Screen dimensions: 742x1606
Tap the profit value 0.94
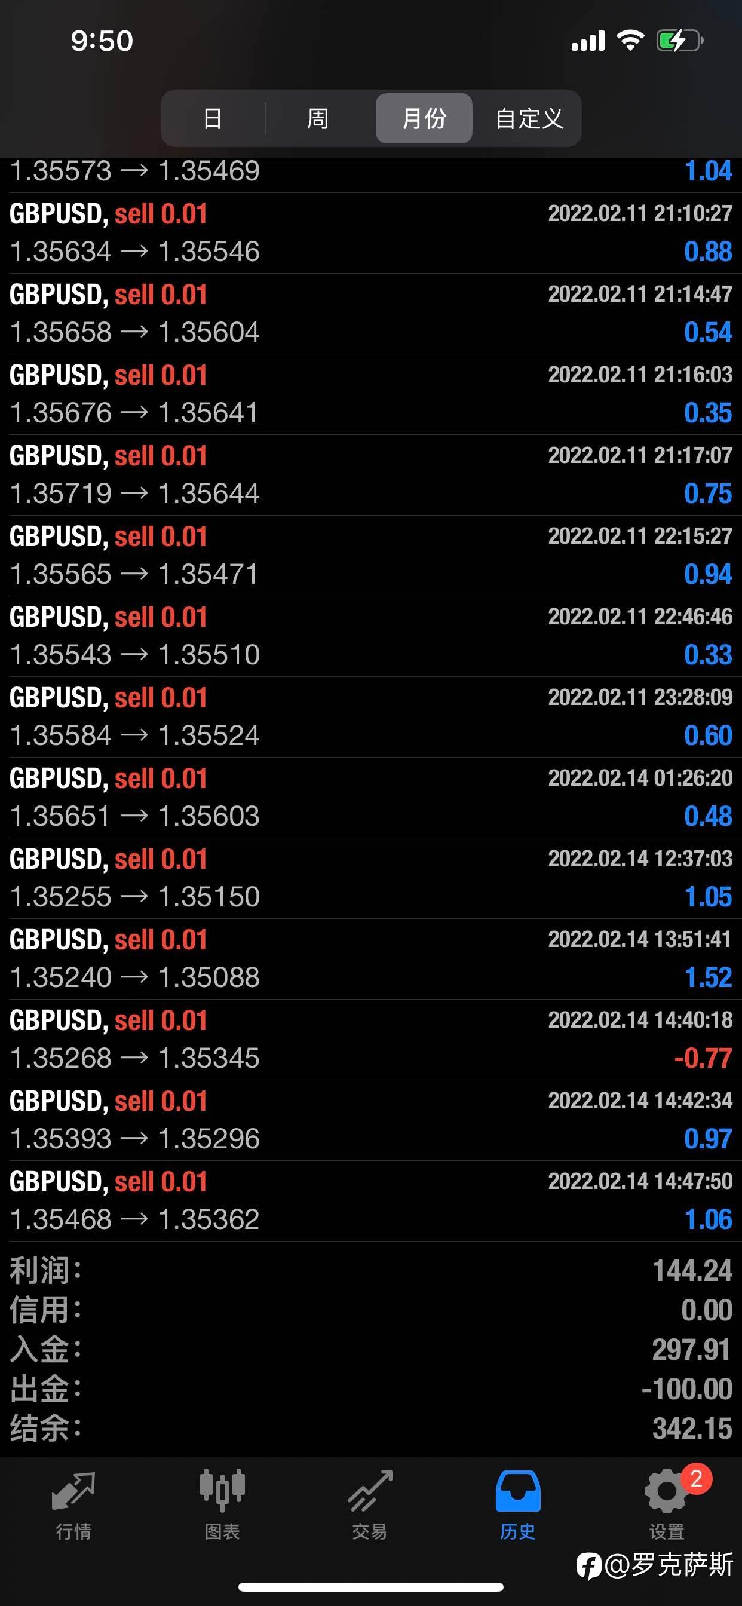(708, 574)
